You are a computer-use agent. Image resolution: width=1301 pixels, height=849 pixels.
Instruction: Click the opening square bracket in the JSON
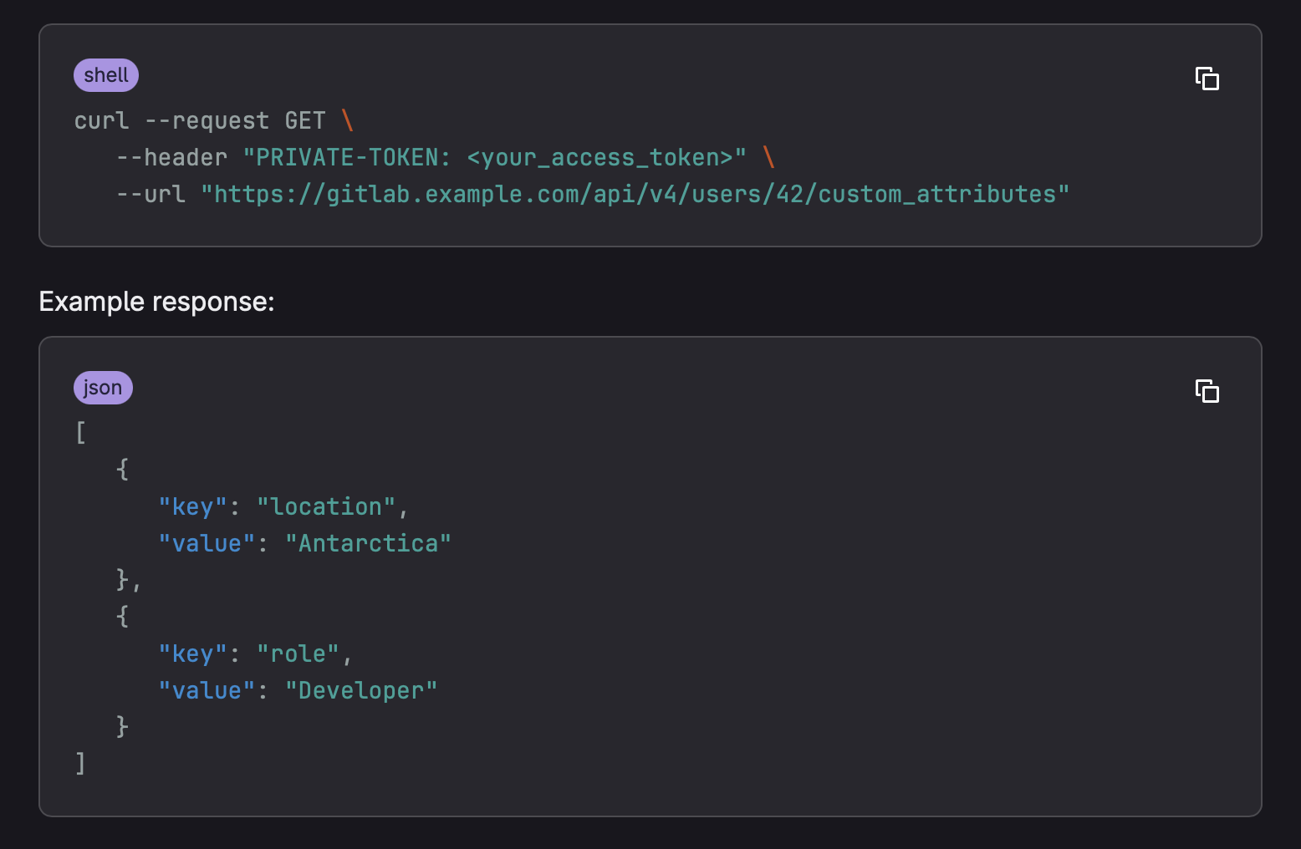(x=80, y=433)
